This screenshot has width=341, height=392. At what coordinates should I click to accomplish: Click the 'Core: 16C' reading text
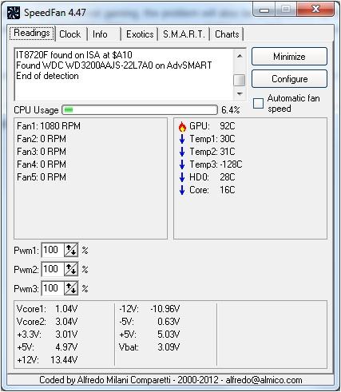[x=212, y=190]
